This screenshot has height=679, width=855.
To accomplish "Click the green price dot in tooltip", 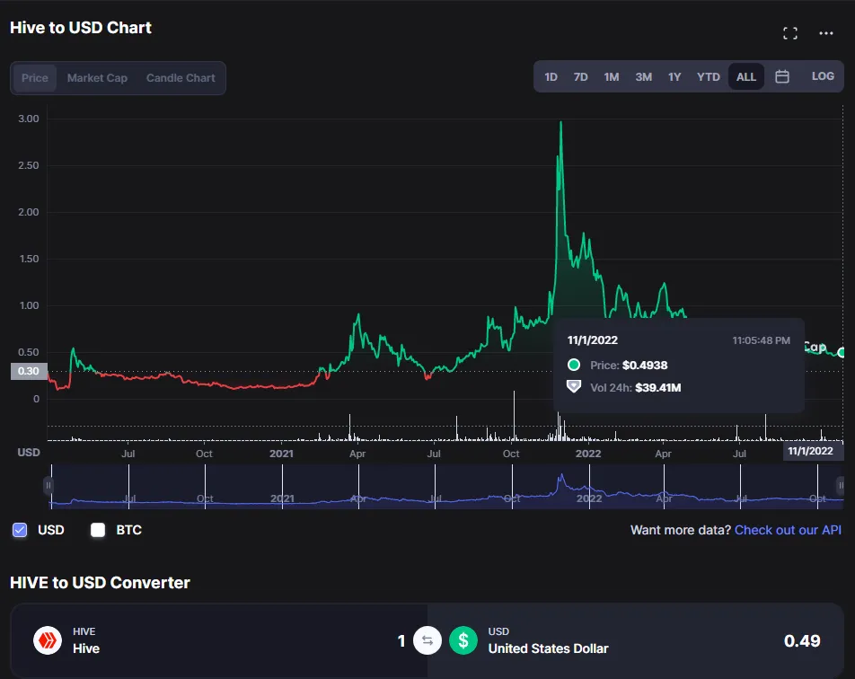I will point(574,365).
